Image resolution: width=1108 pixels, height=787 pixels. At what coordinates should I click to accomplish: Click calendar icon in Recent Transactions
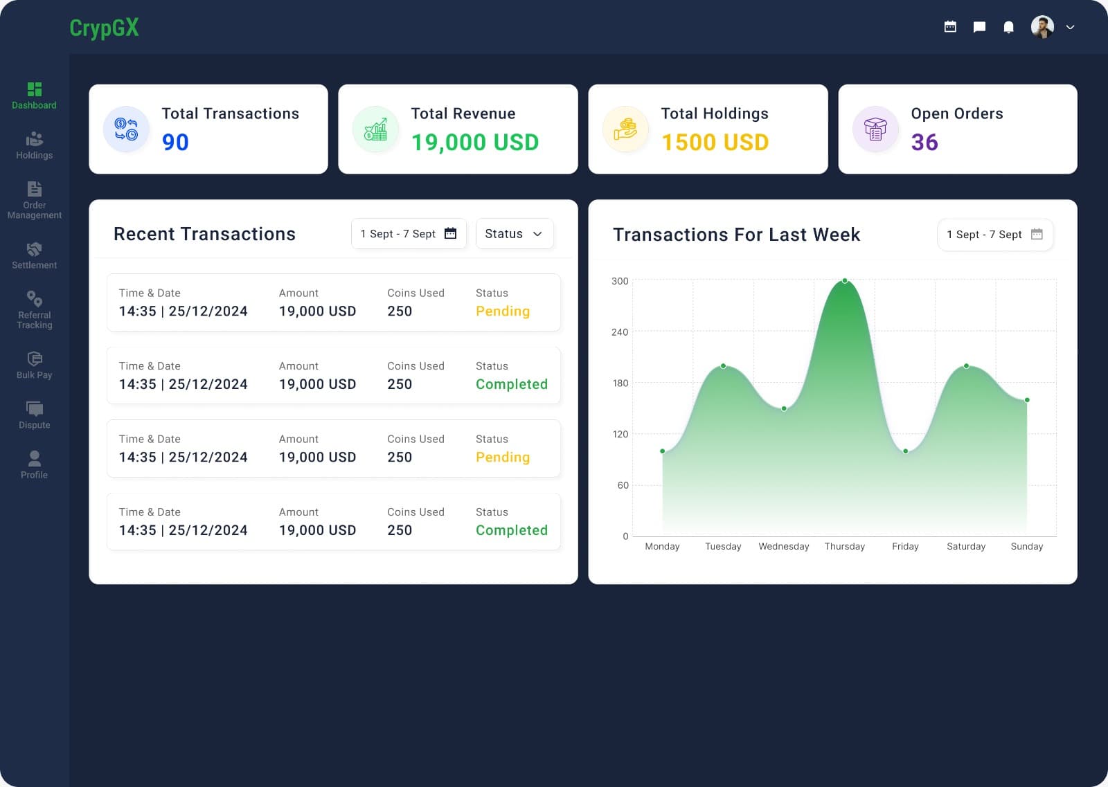tap(450, 233)
